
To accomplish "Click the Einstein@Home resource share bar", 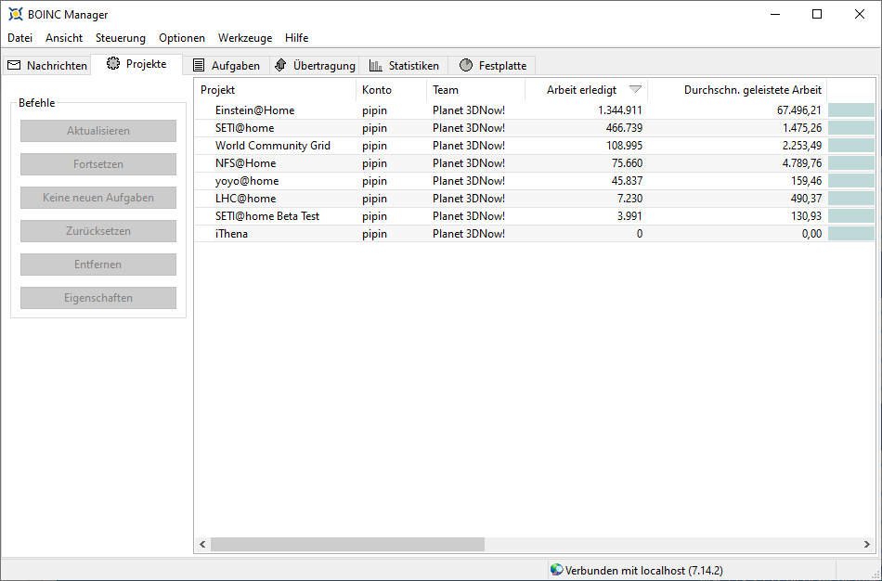I will click(851, 110).
